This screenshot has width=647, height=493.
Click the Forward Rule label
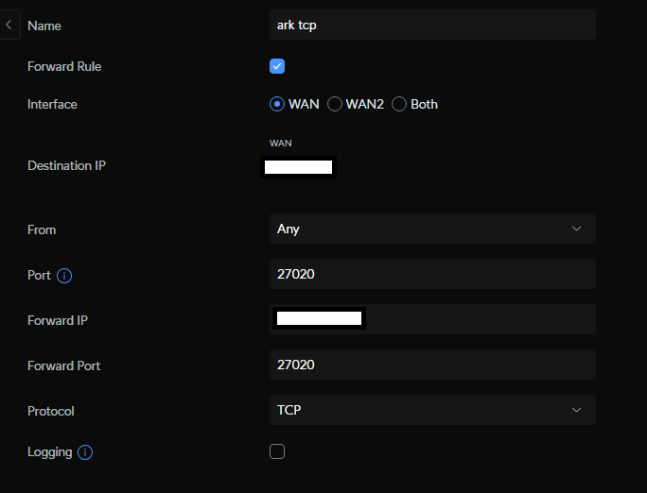pos(64,67)
